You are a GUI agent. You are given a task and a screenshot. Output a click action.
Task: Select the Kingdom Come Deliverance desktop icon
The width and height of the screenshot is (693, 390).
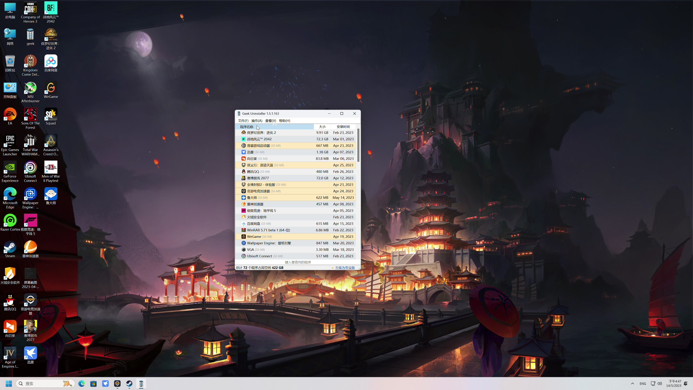[30, 66]
